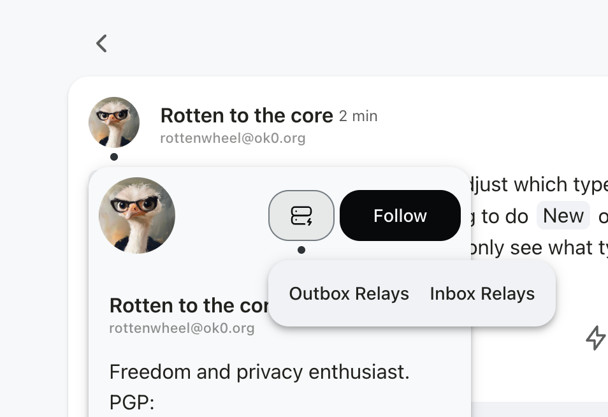
Task: Select Outbox Relays from the popup menu
Action: coord(349,293)
